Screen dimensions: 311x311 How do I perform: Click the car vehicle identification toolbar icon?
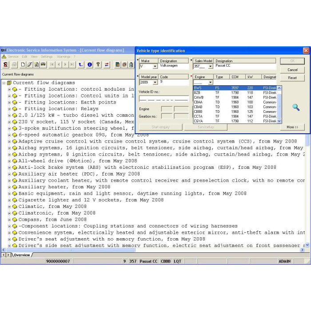[43, 65]
